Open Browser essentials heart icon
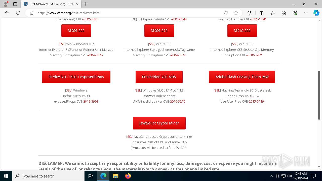This screenshot has height=181, width=322. [x=295, y=13]
